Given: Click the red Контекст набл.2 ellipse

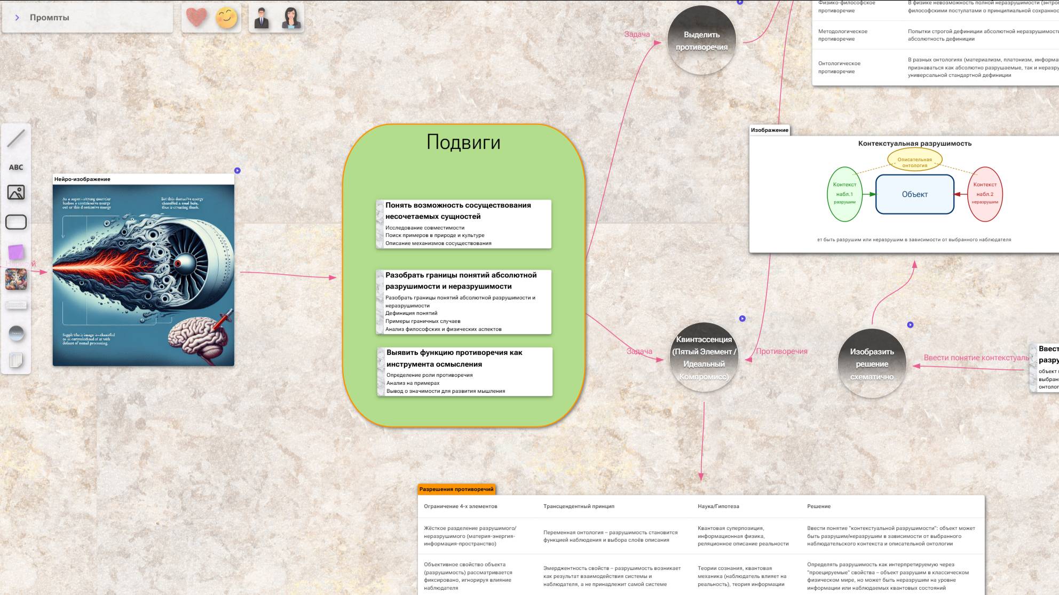Looking at the screenshot, I should tap(985, 194).
